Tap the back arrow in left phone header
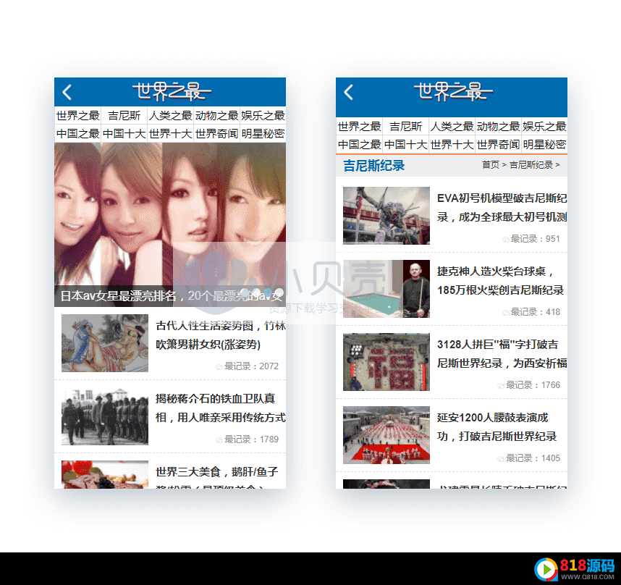The width and height of the screenshot is (621, 585). [67, 92]
